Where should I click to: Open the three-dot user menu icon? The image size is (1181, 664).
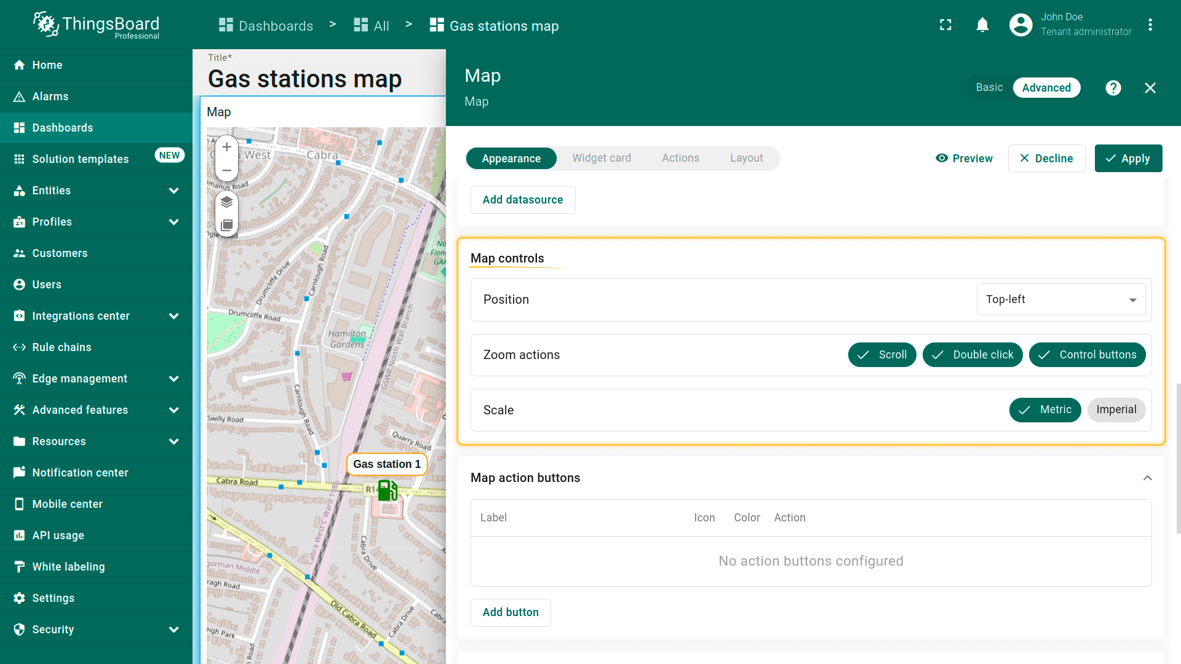pyautogui.click(x=1150, y=25)
